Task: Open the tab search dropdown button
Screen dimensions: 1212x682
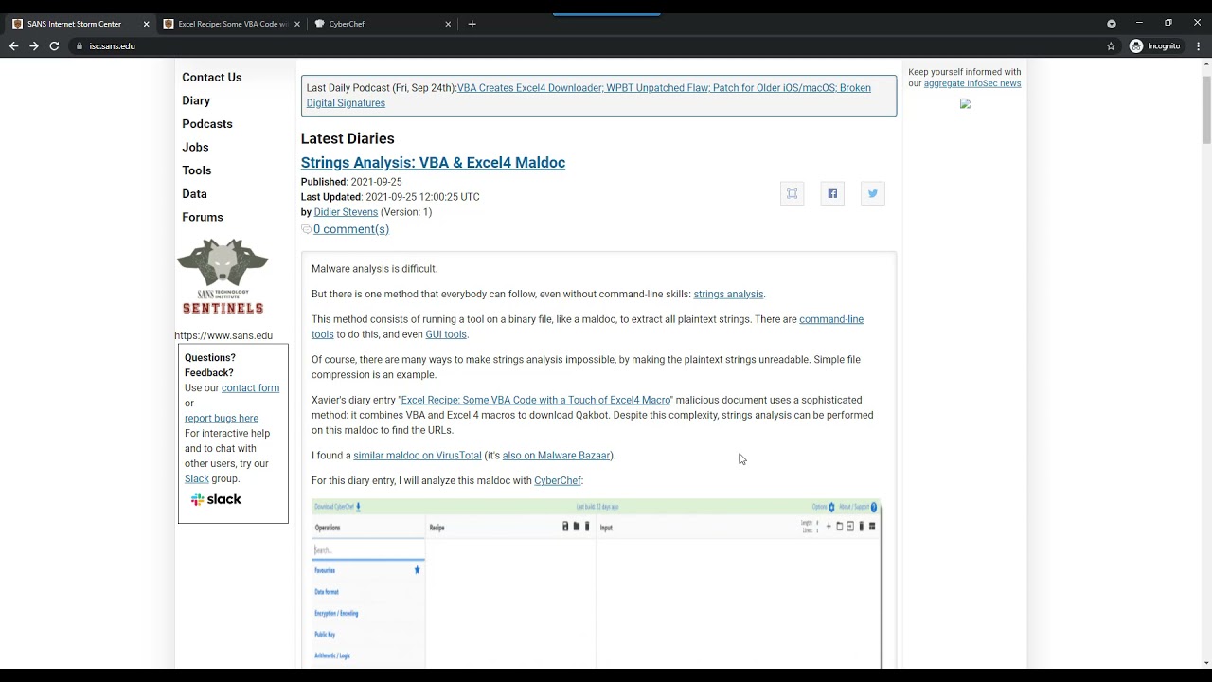Action: pos(1112,24)
